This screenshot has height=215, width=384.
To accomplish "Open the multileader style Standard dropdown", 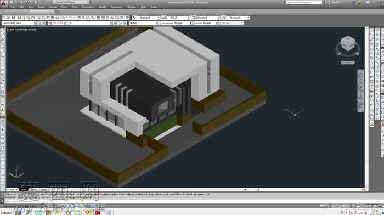I will click(249, 18).
